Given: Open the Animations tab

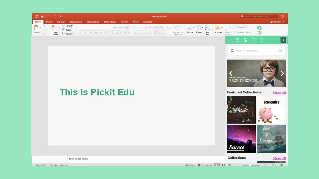Looking at the screenshot, I should click(x=93, y=22).
